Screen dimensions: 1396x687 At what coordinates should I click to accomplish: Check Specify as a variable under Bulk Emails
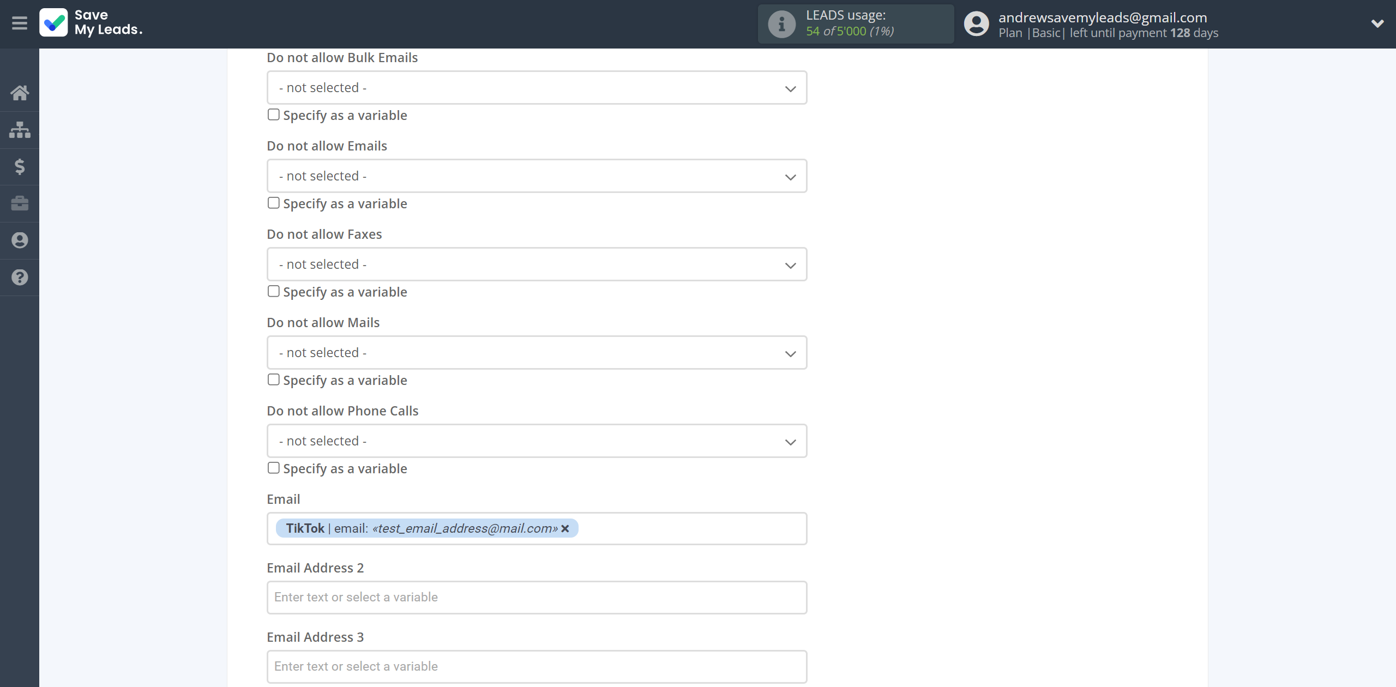pyautogui.click(x=274, y=114)
